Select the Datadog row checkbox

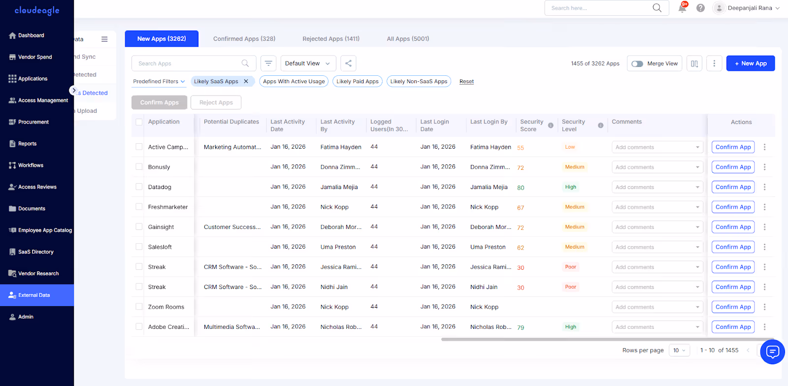[x=139, y=187]
